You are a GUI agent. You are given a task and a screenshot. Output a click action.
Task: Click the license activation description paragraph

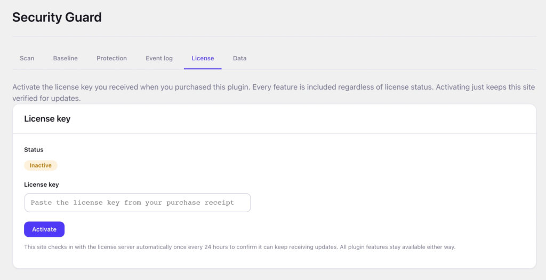274,93
